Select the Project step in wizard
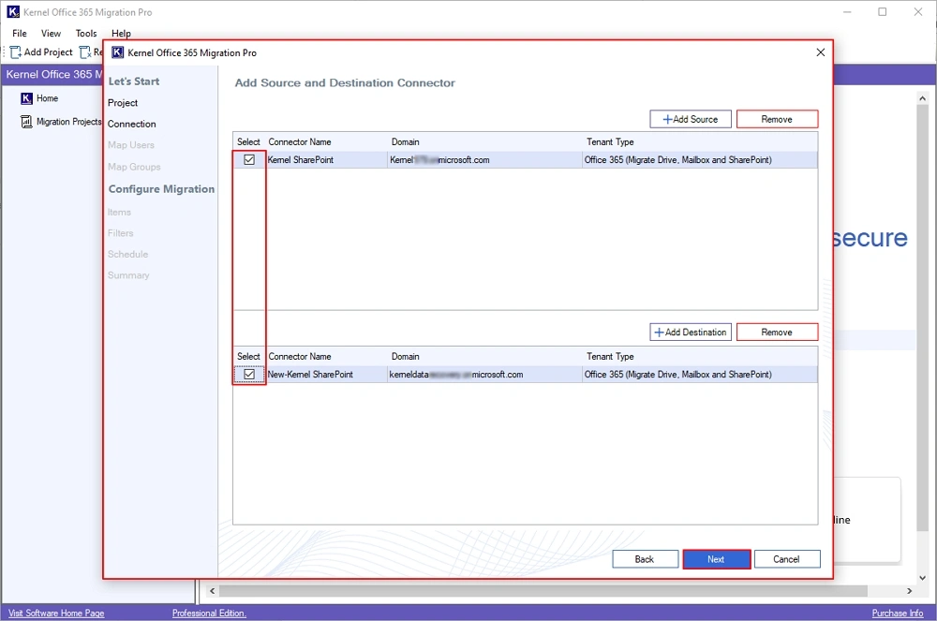The image size is (937, 621). (x=123, y=103)
